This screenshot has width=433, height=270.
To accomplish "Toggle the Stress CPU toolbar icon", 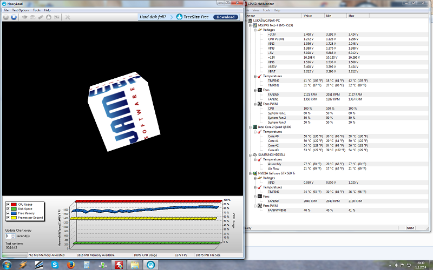I will [24, 17].
